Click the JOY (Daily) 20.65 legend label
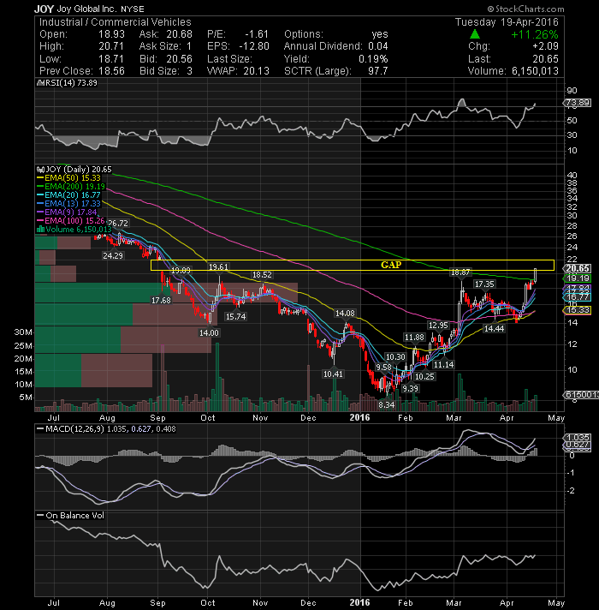This screenshot has height=610, width=599. 79,170
